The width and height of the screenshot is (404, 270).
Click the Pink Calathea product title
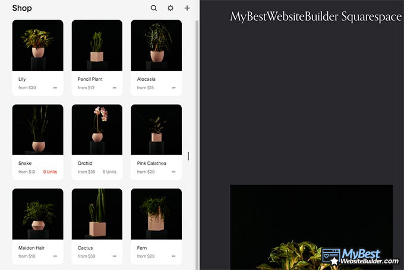click(x=151, y=163)
